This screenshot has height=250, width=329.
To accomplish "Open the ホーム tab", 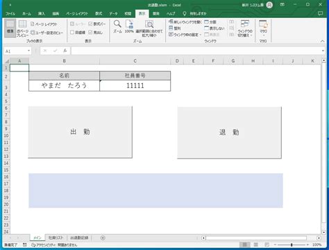I will pos(26,14).
